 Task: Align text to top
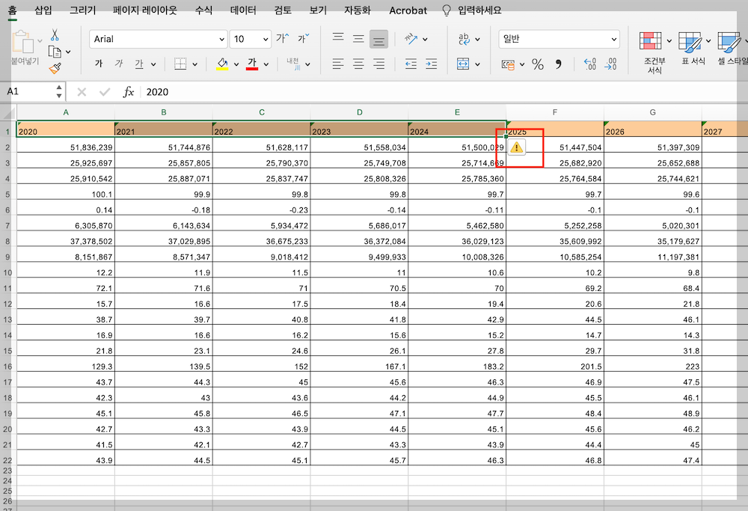click(338, 38)
